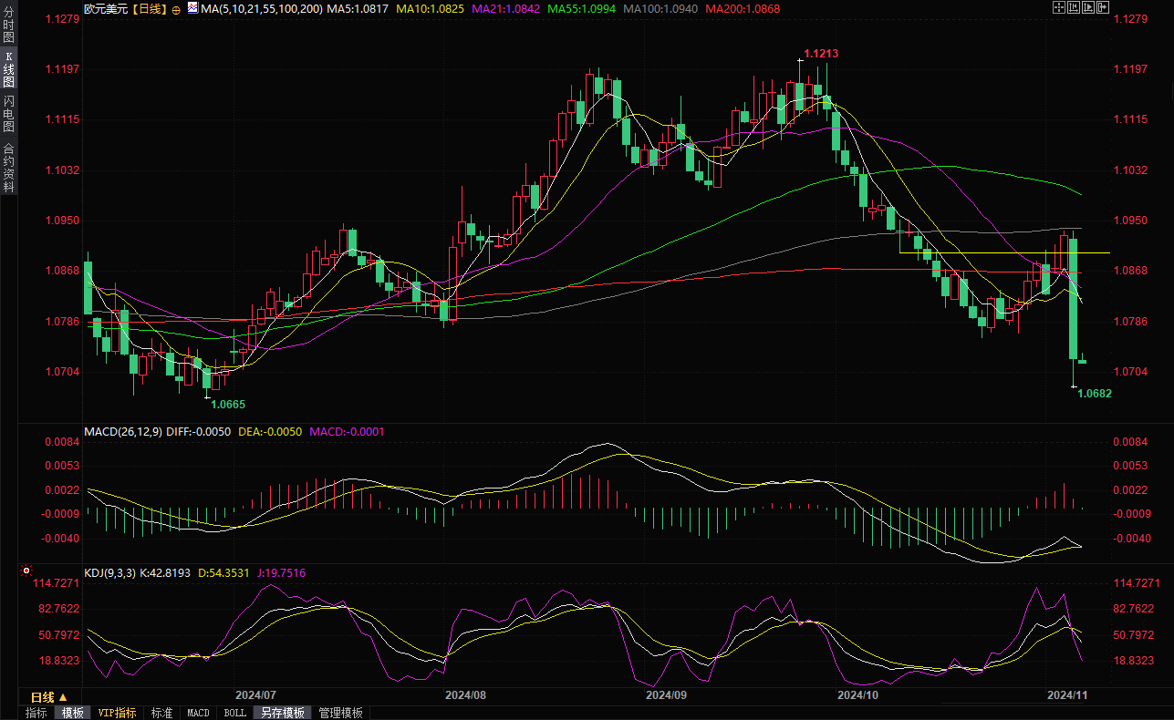Click the 另存模板 button
This screenshot has width=1174, height=720.
[x=281, y=713]
